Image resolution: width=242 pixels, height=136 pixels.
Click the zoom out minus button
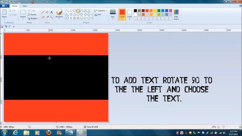(x=219, y=127)
